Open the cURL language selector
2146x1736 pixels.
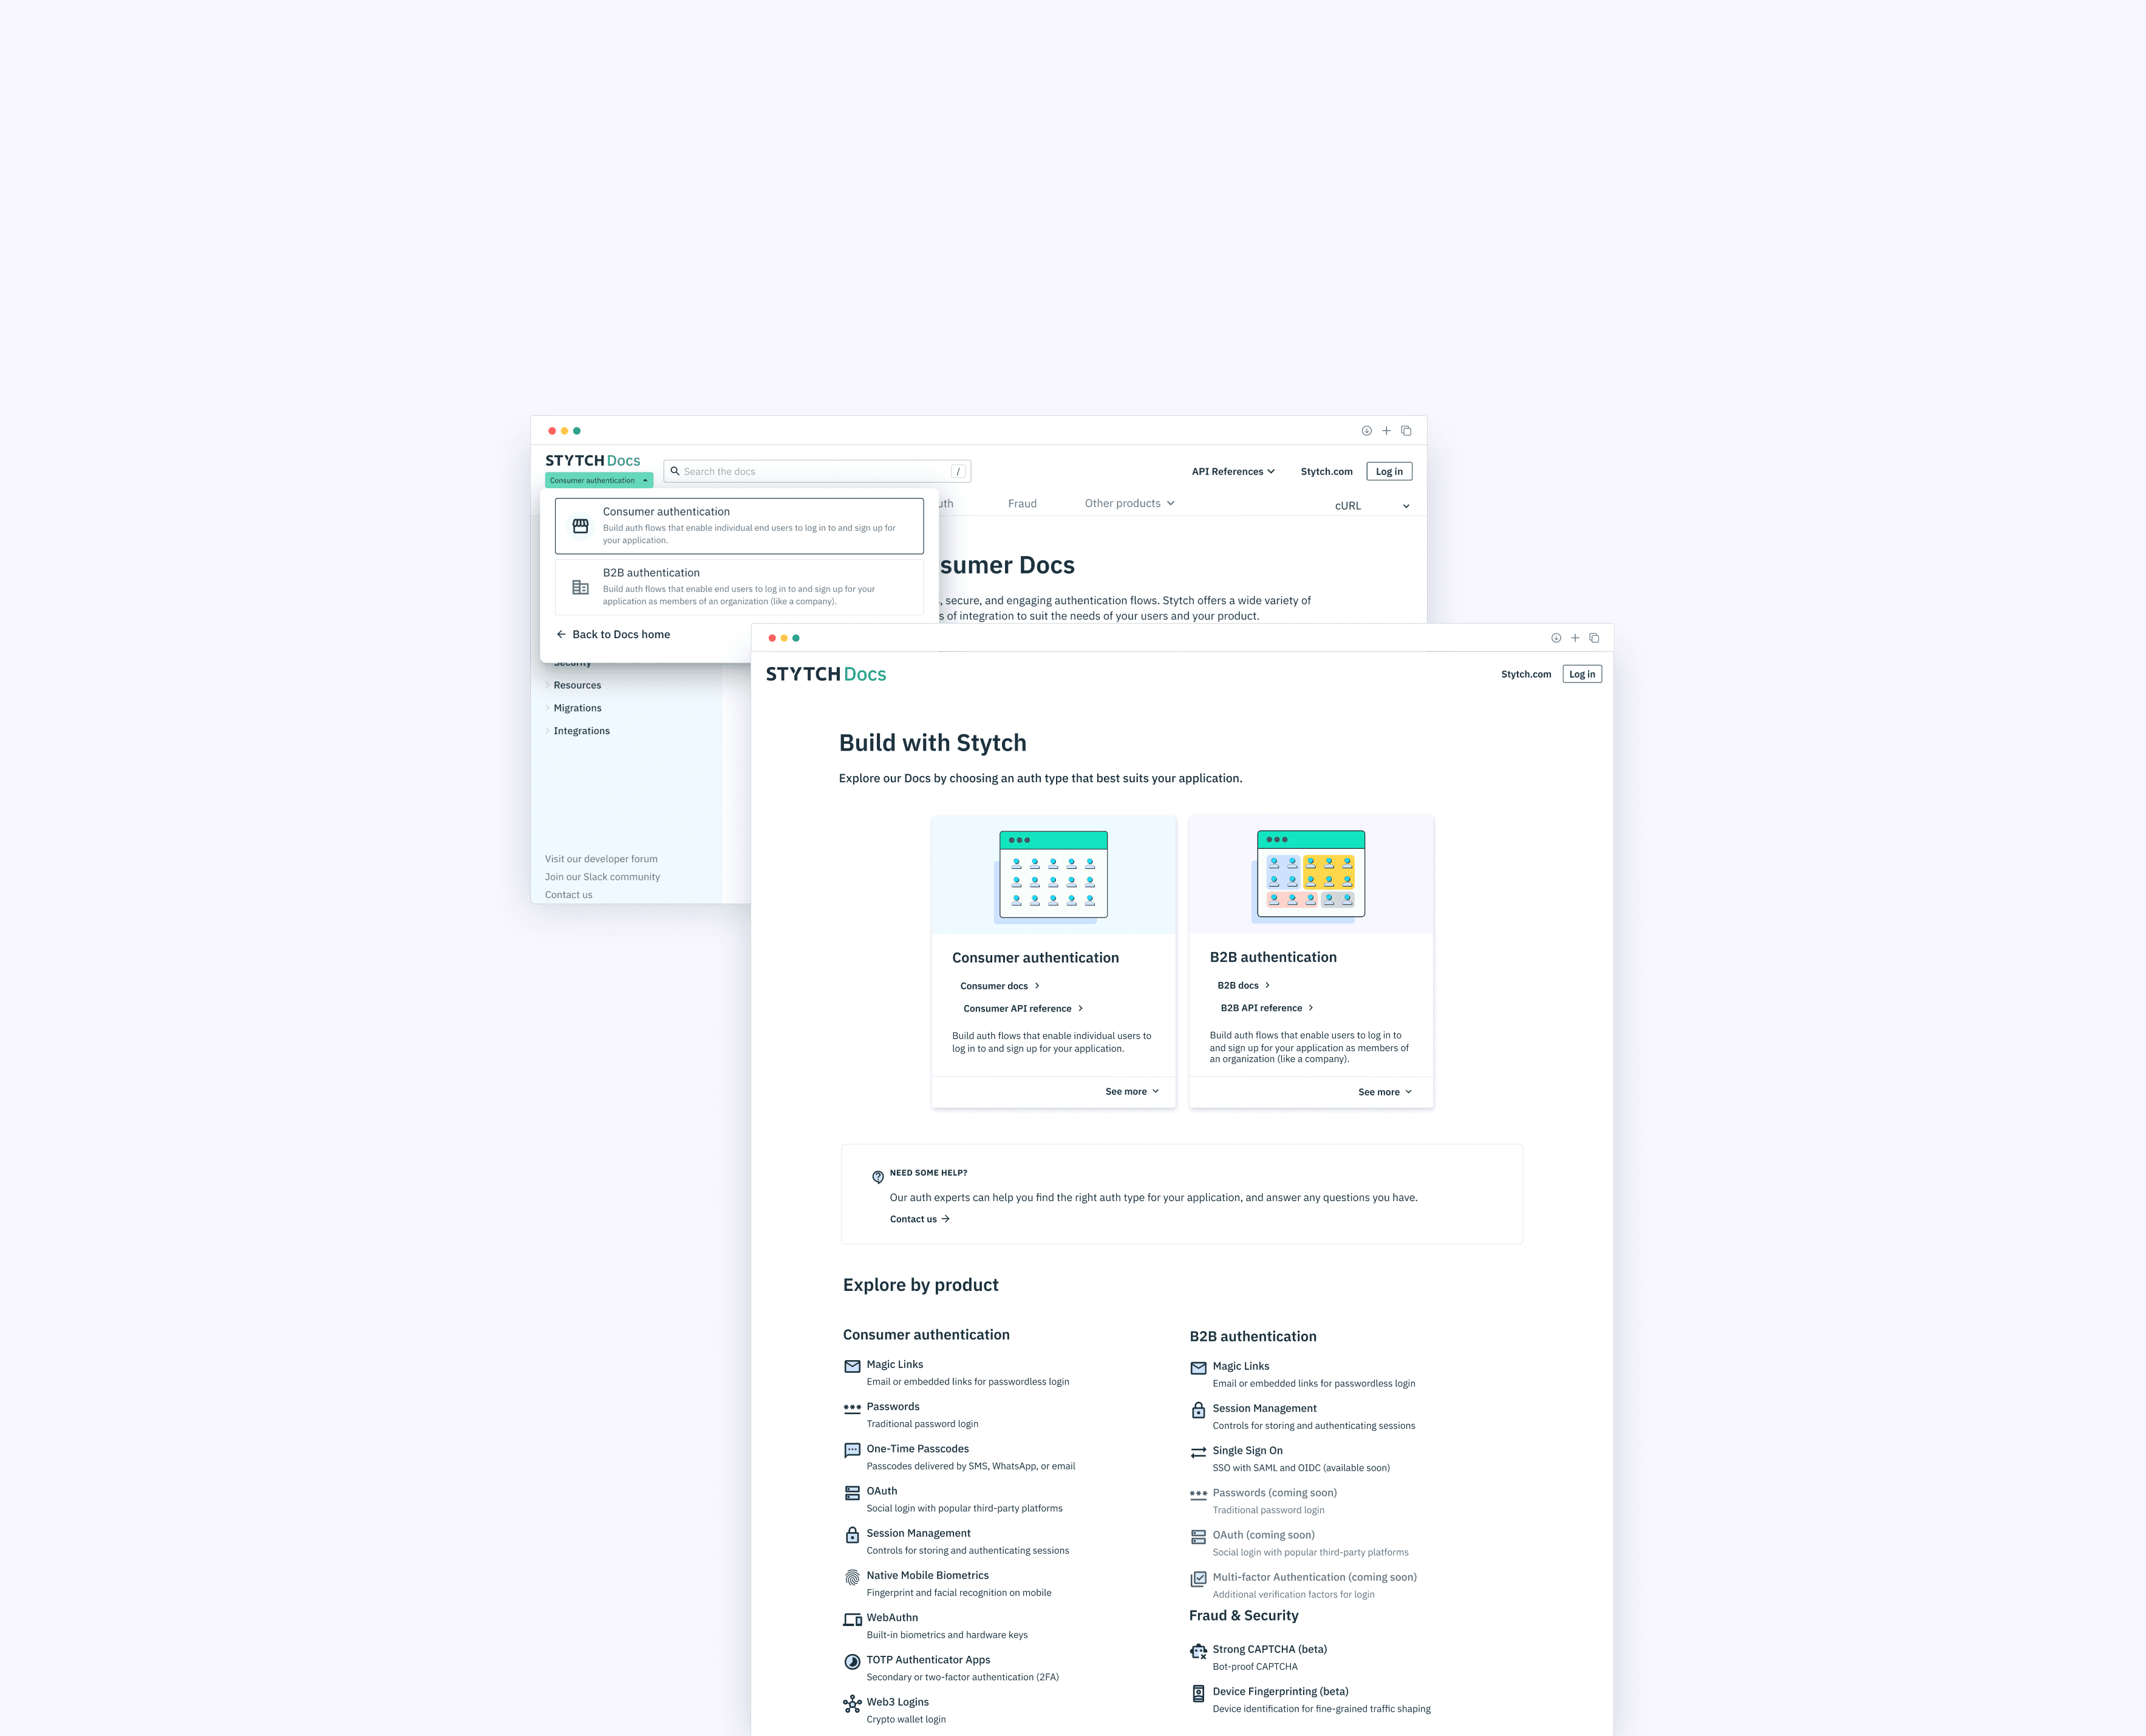(x=1371, y=506)
